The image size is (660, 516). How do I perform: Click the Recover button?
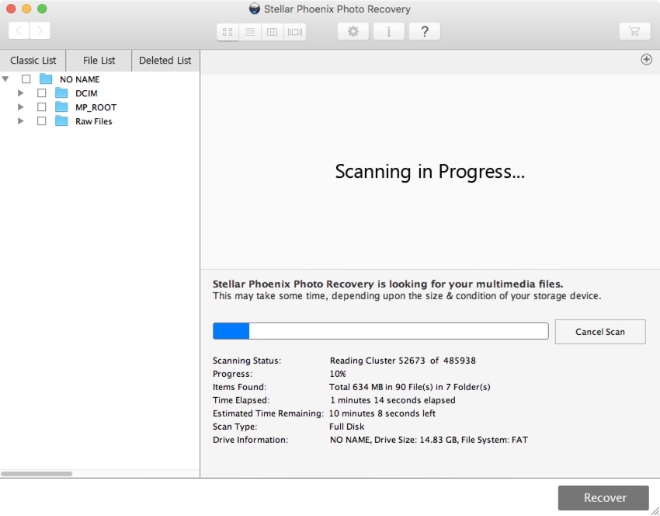(x=603, y=497)
